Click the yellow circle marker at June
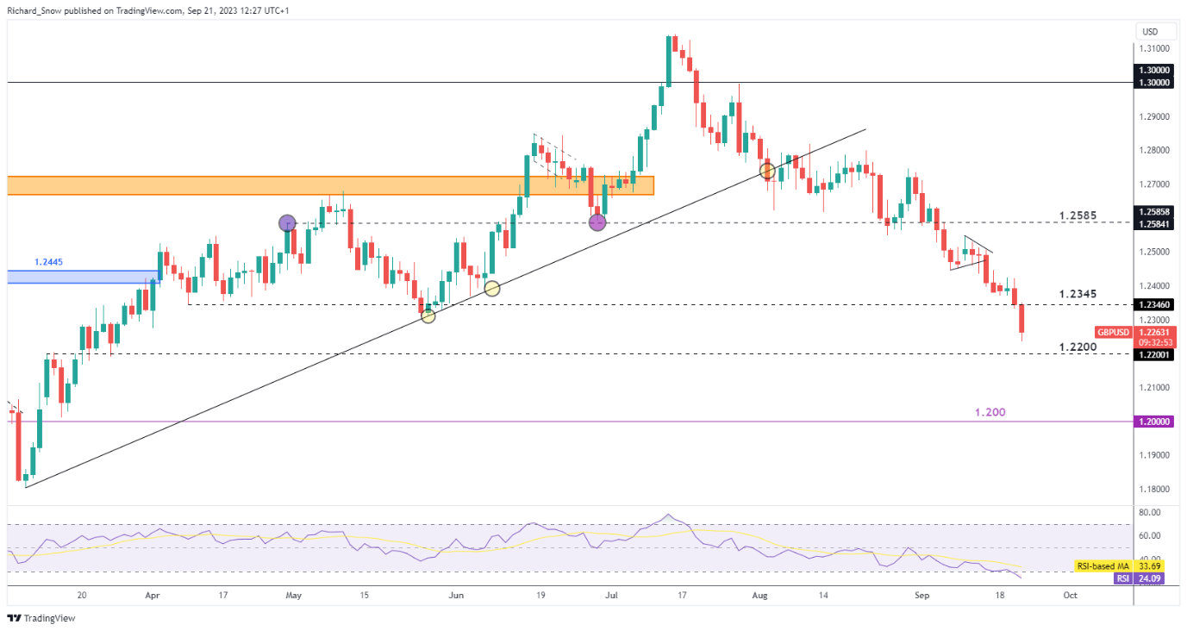Viewport: 1187px width, 631px height. [491, 289]
